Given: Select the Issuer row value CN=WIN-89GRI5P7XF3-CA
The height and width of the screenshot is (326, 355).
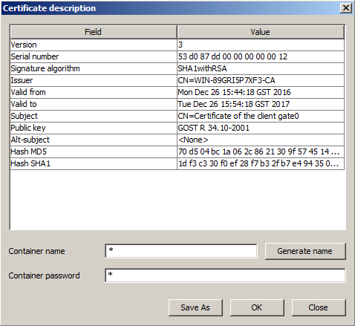Looking at the screenshot, I should click(227, 80).
